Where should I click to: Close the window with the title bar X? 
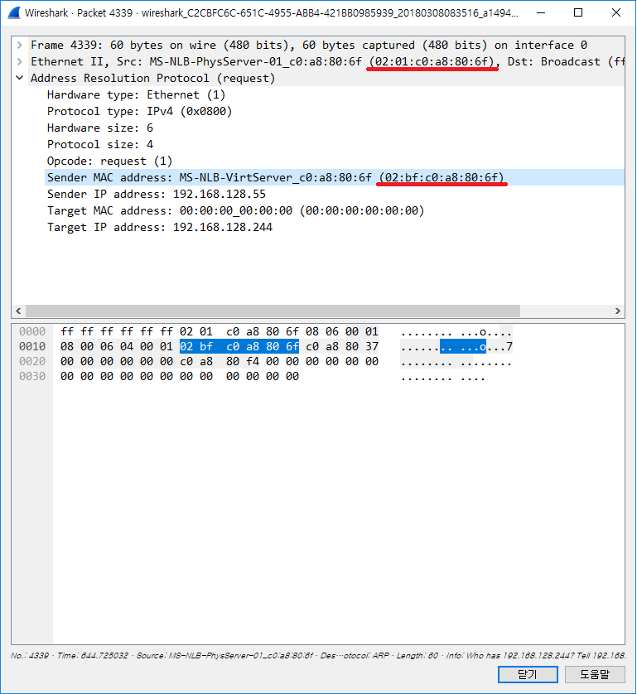615,12
